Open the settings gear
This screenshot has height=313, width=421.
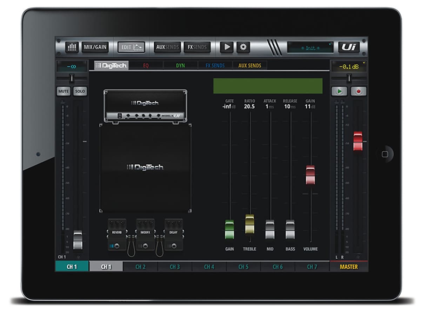tap(243, 47)
